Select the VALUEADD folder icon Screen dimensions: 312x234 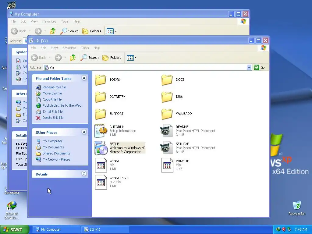[167, 114]
